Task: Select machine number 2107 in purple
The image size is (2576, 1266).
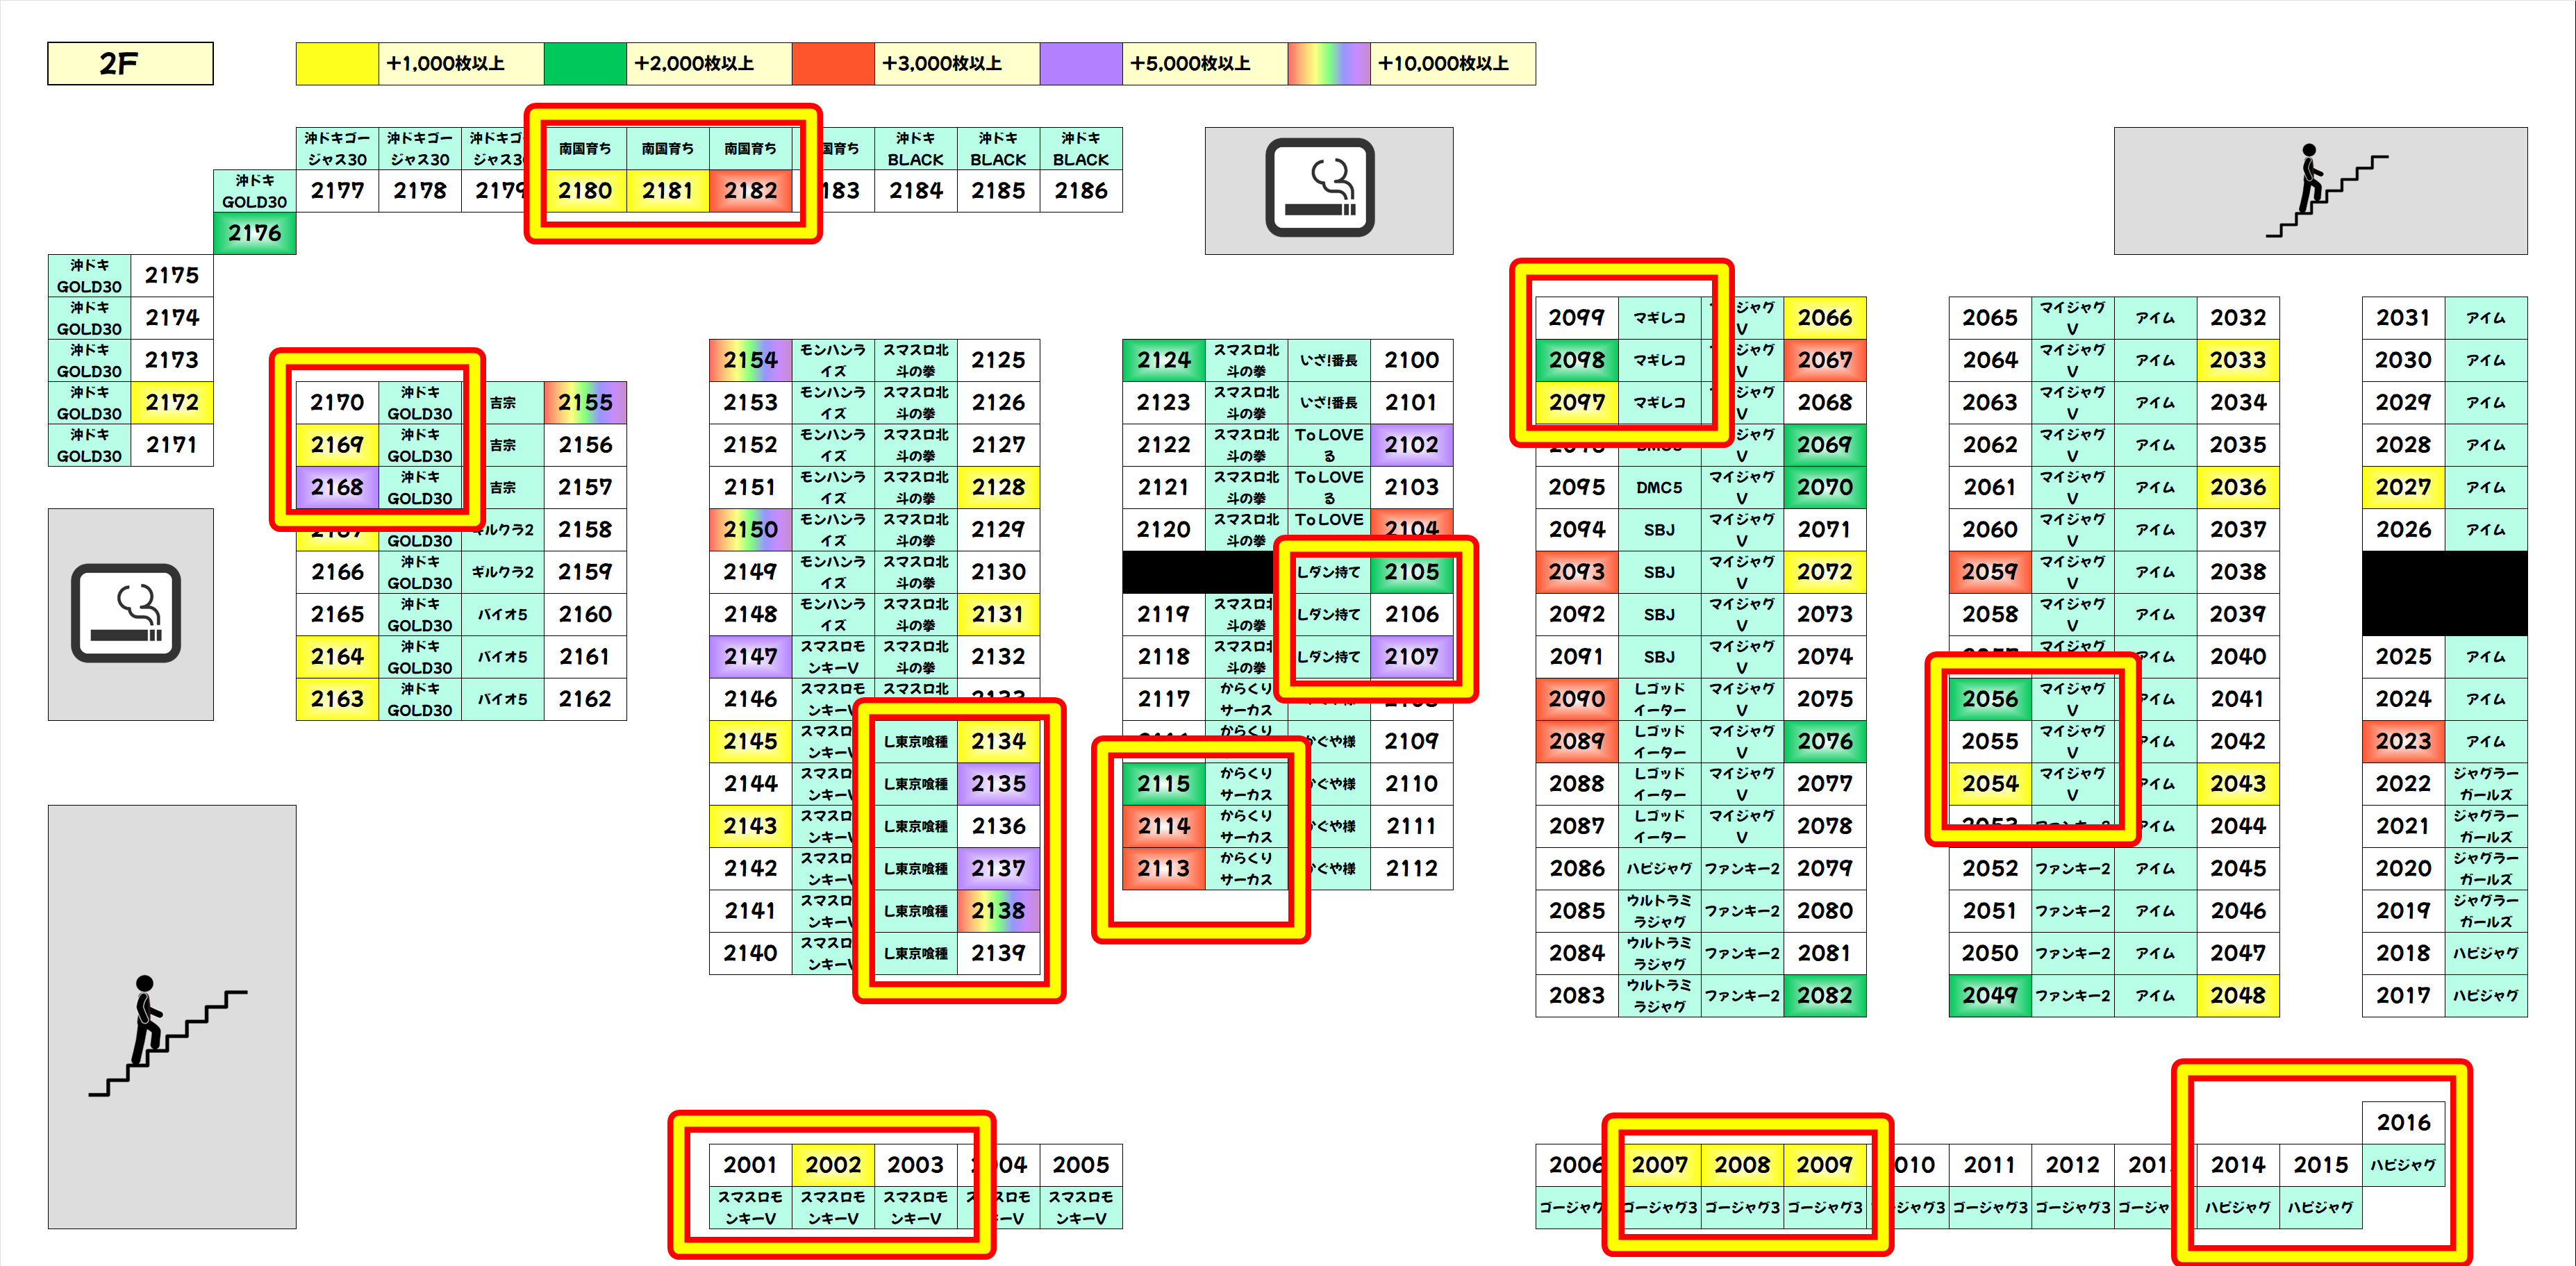Action: point(1411,656)
